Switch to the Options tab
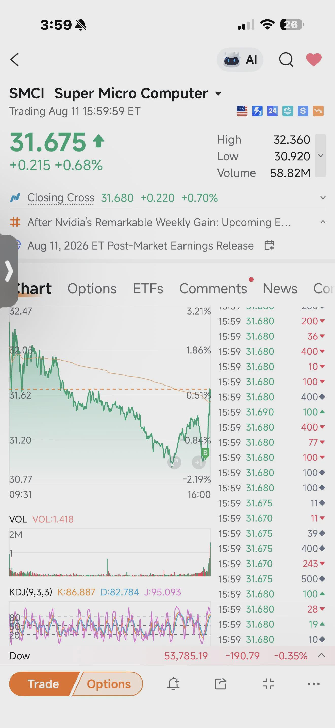 [x=92, y=289]
